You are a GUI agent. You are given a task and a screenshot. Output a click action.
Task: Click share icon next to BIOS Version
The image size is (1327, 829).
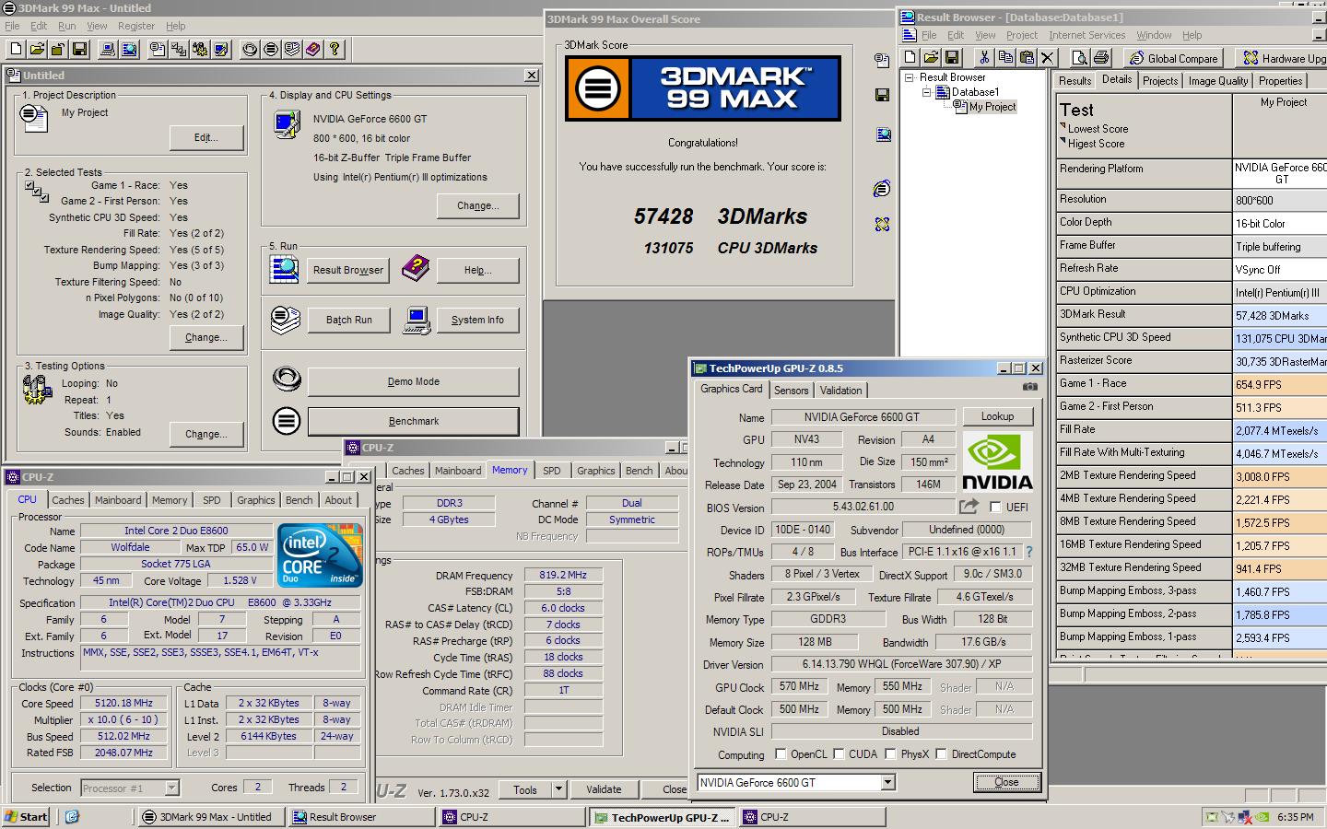(x=969, y=507)
